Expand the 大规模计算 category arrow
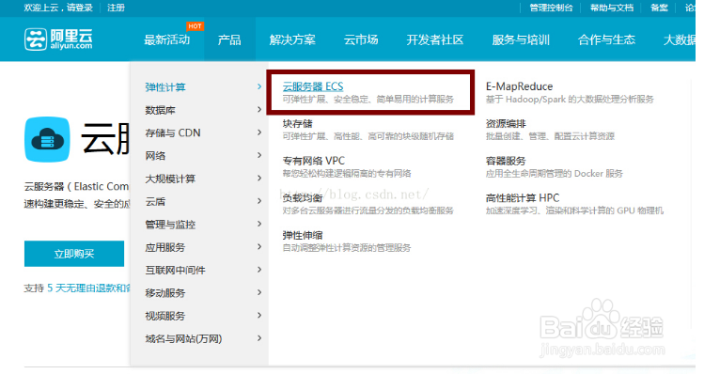The width and height of the screenshot is (704, 374). pyautogui.click(x=259, y=178)
